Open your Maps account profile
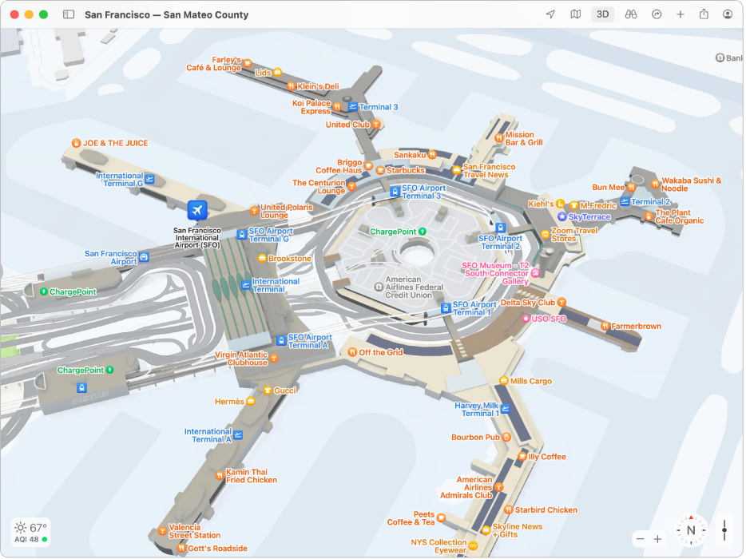 pos(728,14)
